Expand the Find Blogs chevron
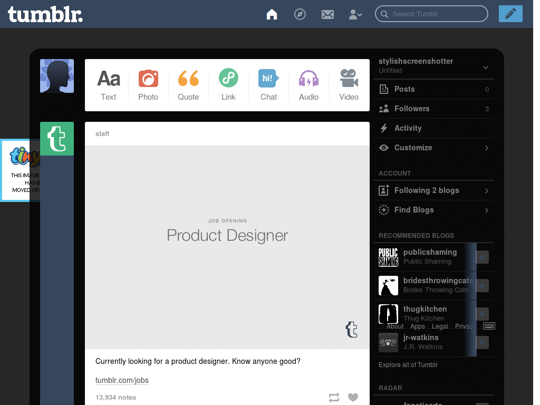The width and height of the screenshot is (540, 405). tap(487, 210)
